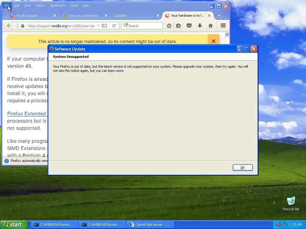This screenshot has width=306, height=229.
Task: Open the Windows start menu
Action: click(x=14, y=225)
